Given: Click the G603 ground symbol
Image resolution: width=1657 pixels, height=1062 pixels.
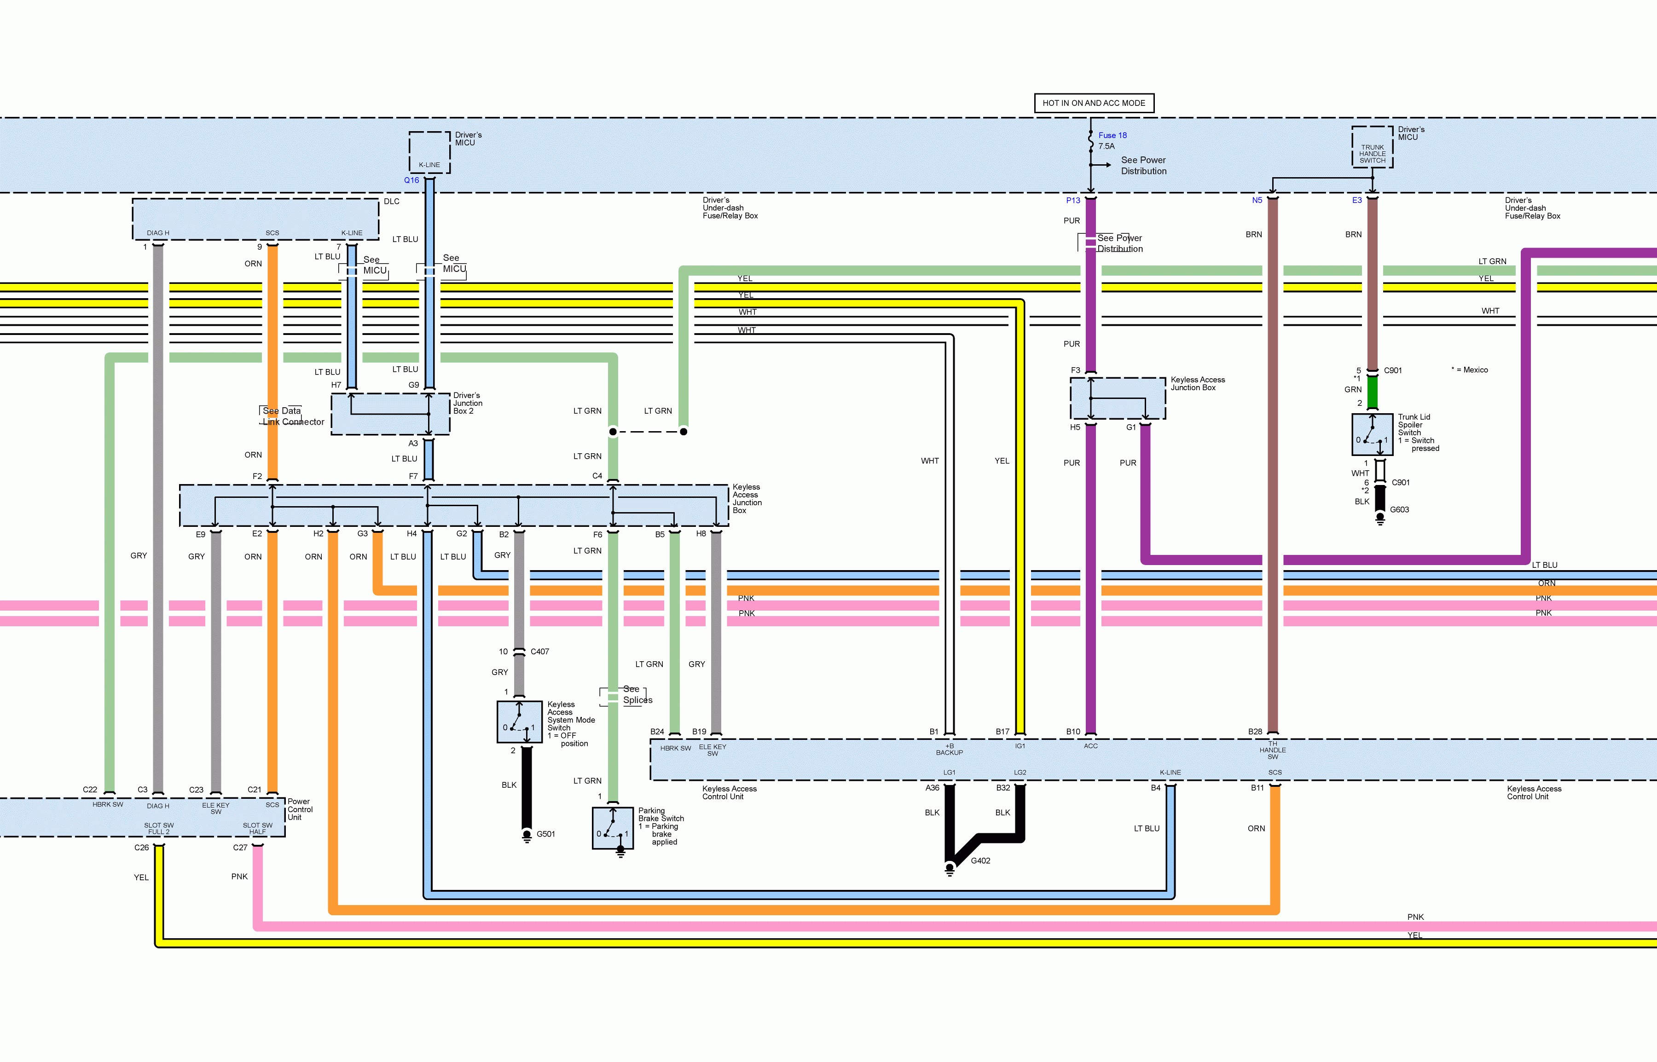Looking at the screenshot, I should tap(1380, 519).
